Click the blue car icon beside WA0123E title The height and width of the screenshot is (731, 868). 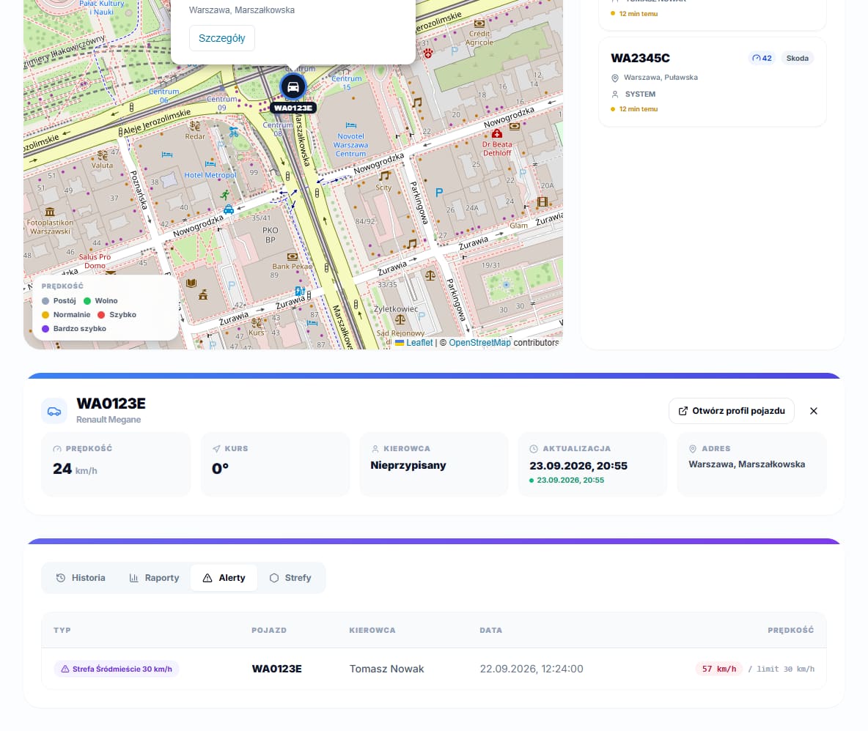[54, 411]
